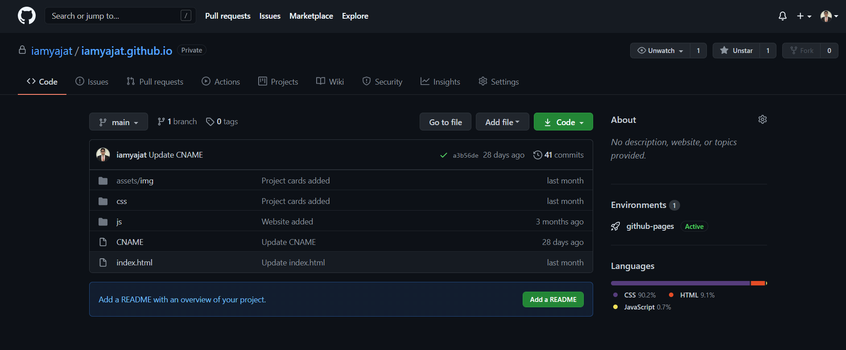
Task: Click the iamyajat owner link
Action: tap(52, 51)
